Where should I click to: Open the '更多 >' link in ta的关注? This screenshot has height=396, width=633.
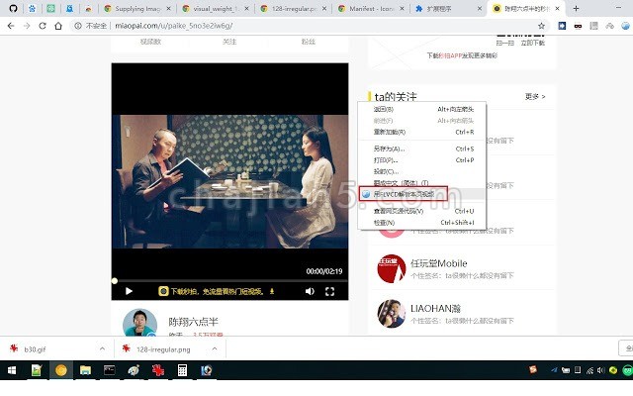[535, 96]
